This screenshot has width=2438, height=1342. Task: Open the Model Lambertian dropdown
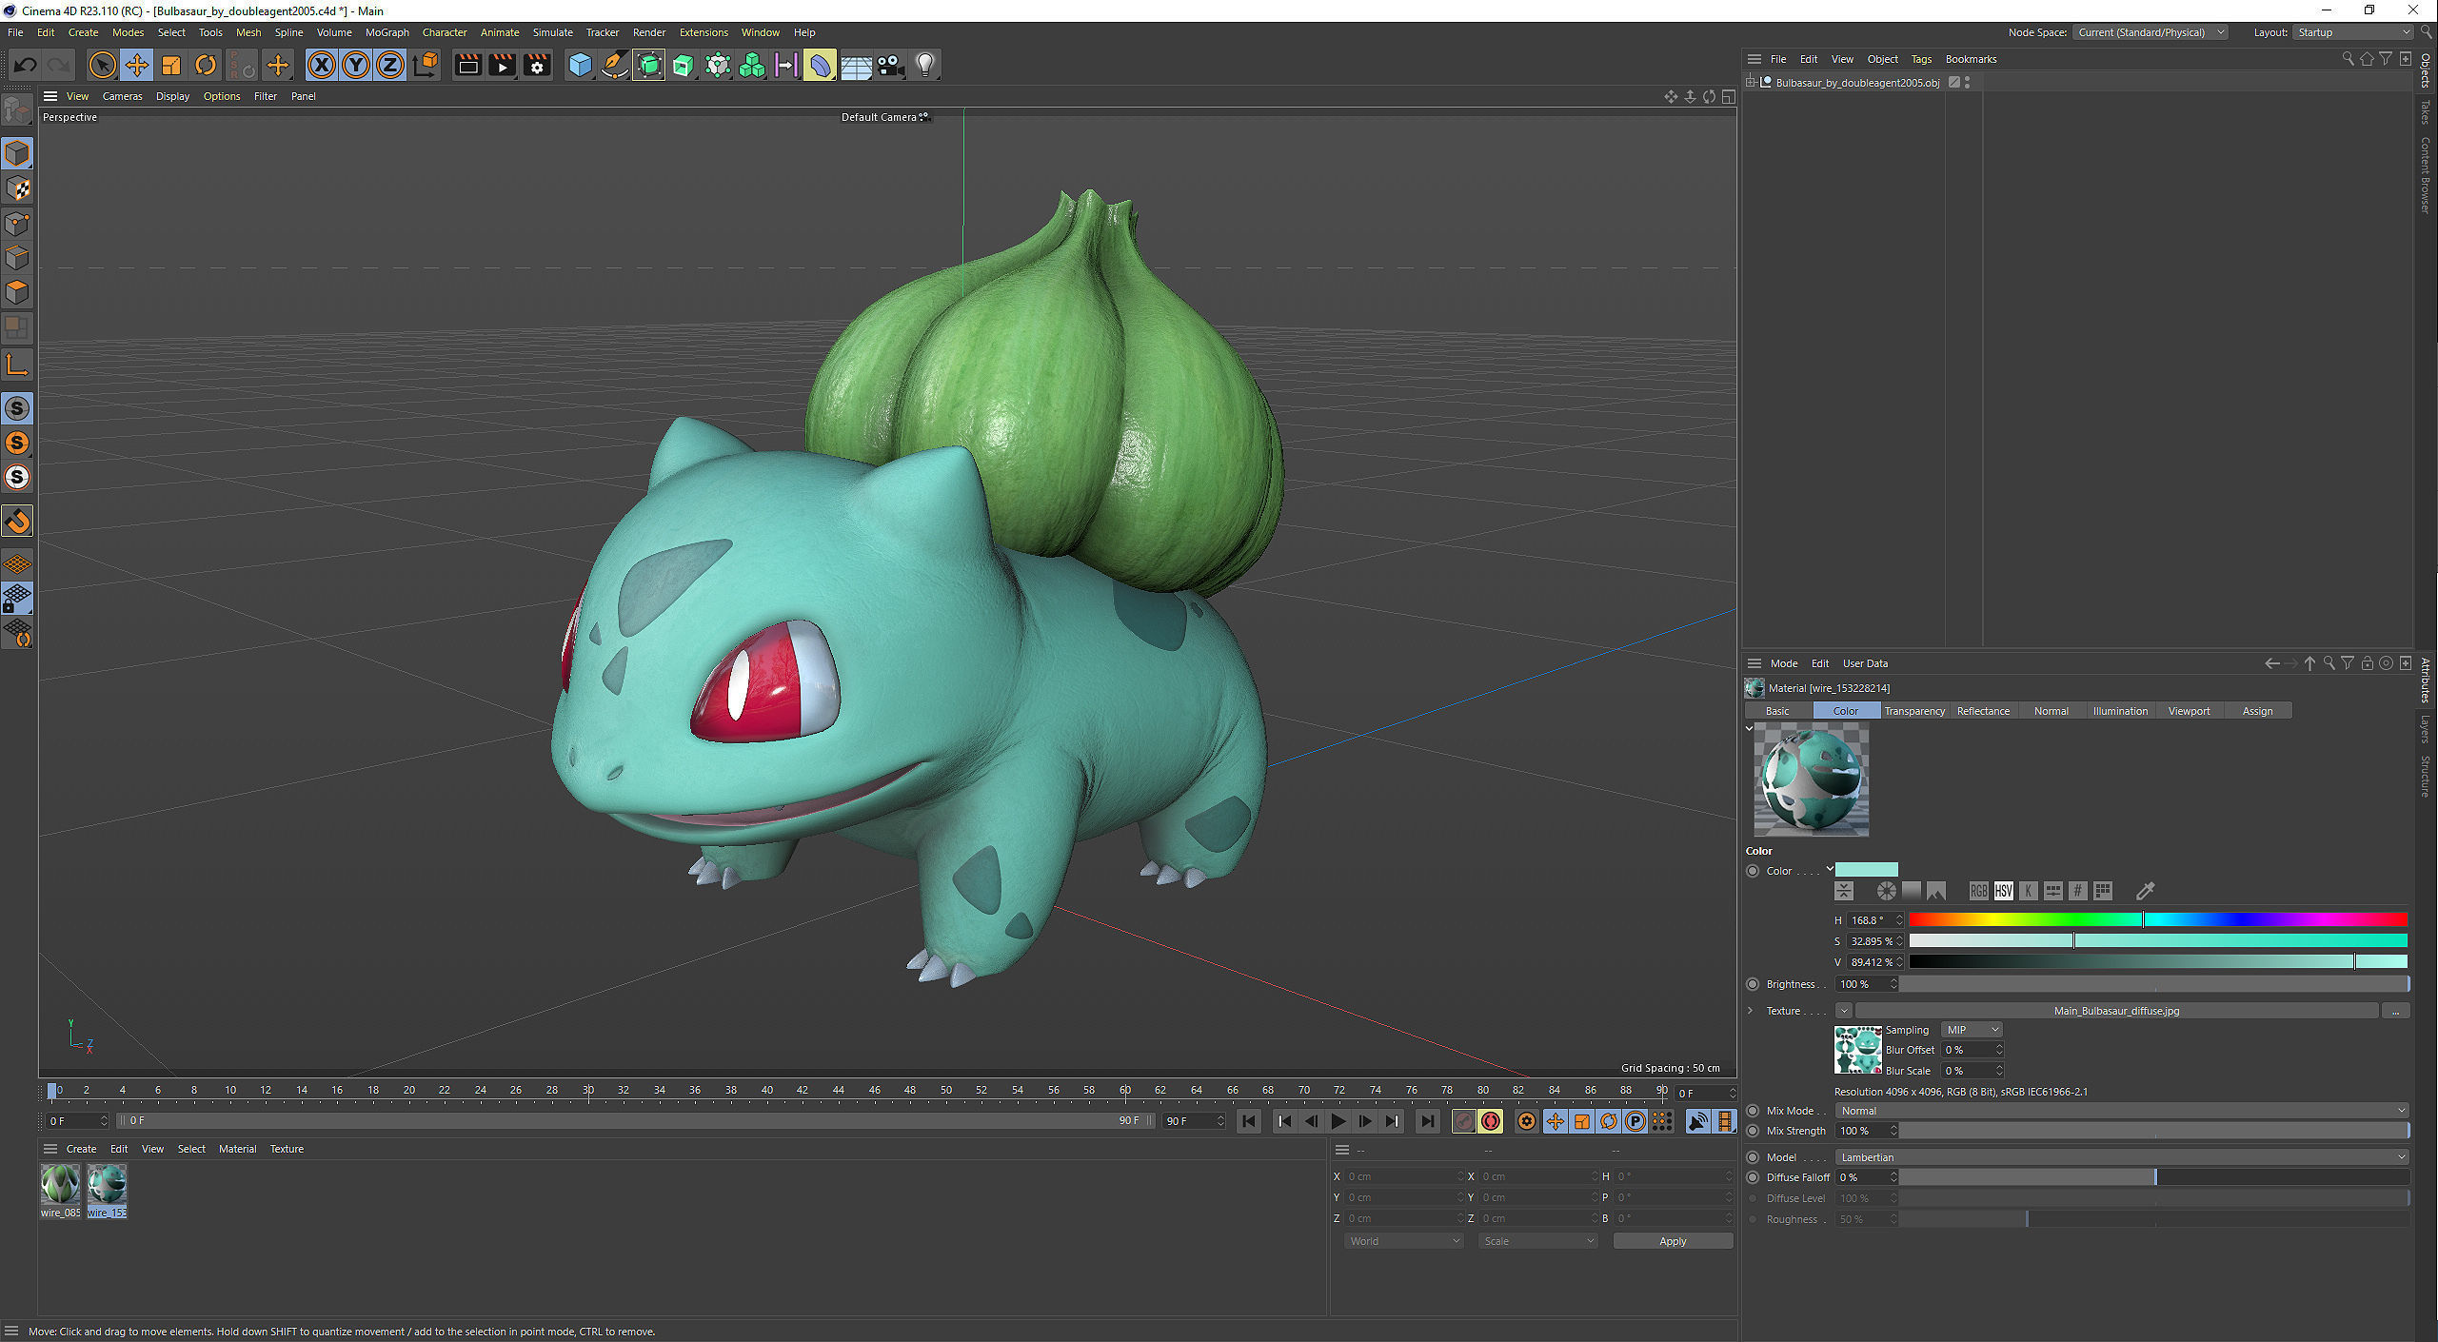pos(2122,1157)
